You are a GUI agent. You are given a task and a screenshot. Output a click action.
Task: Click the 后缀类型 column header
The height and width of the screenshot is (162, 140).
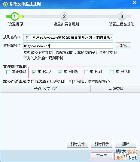(115, 89)
